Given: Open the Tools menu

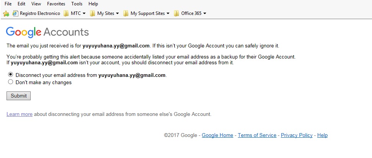Looking at the screenshot, I should pos(77,4).
